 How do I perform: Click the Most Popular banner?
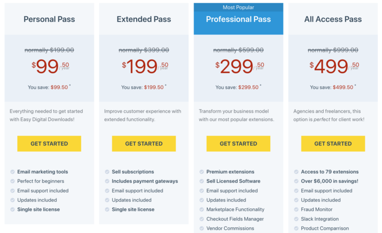tap(239, 7)
